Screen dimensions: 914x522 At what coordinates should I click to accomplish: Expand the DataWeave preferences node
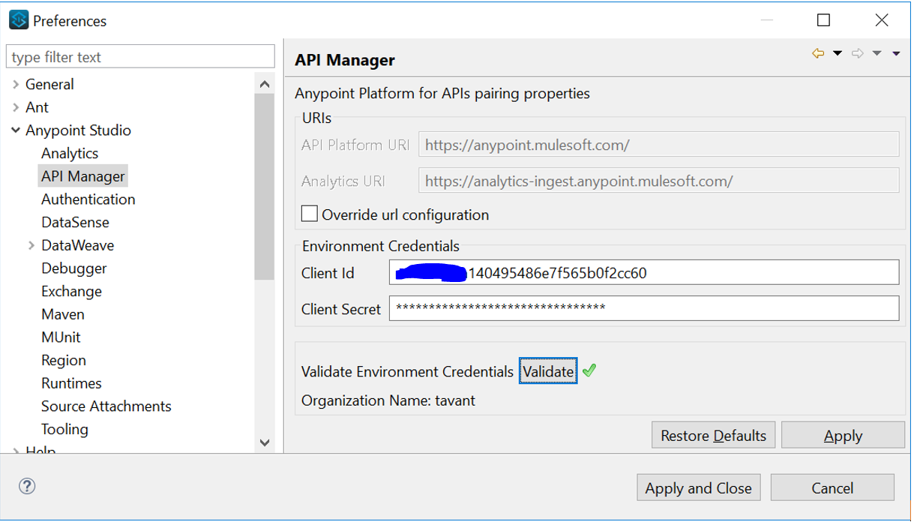[x=31, y=245]
